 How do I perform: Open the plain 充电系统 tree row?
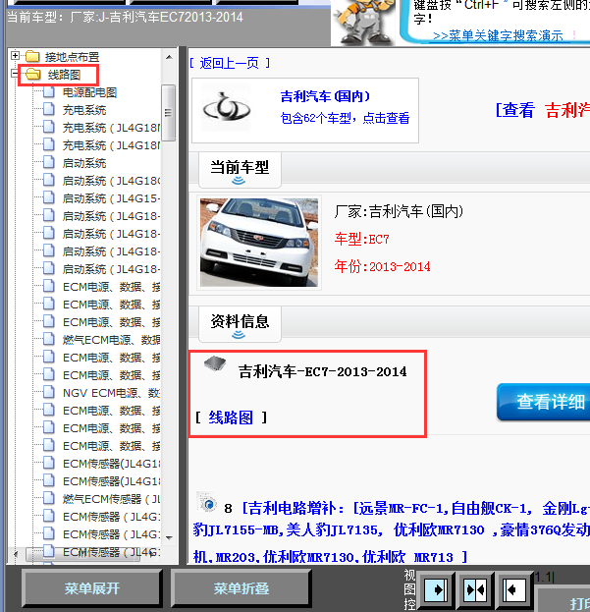84,110
